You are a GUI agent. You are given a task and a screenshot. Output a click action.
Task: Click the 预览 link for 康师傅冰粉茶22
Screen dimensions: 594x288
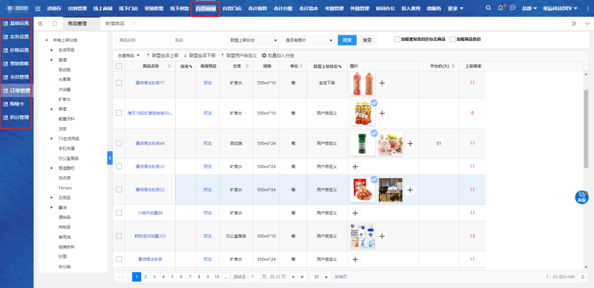[207, 190]
